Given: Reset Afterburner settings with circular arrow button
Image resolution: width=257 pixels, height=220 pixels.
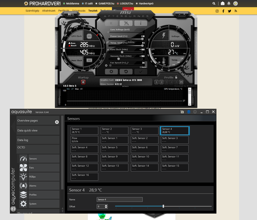Looking at the screenshot, I should [126, 71].
